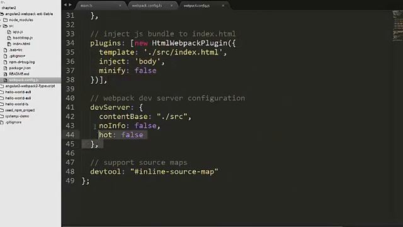Viewport: 403px width, 227px height.
Task: Close the main.js tab
Action: click(x=120, y=6)
